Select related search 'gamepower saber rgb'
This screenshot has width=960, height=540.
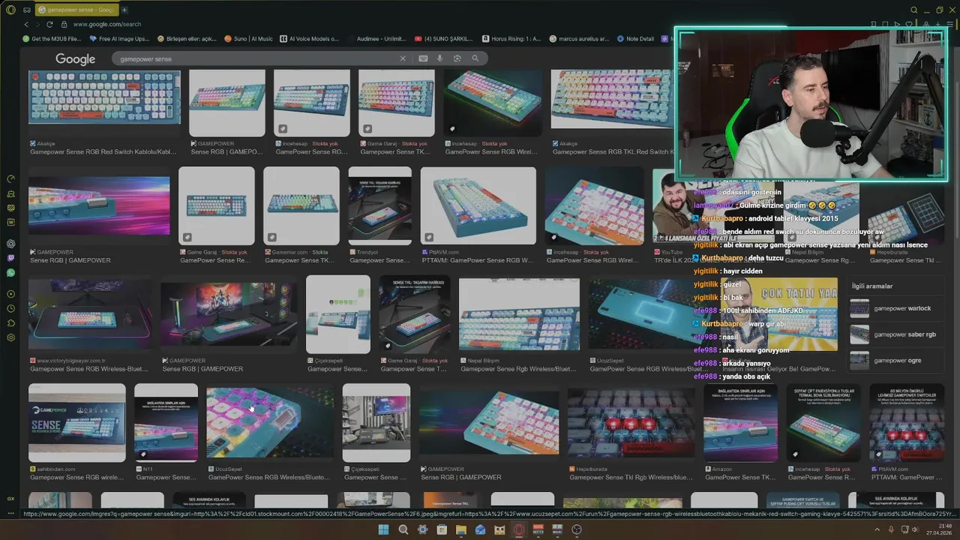895,334
